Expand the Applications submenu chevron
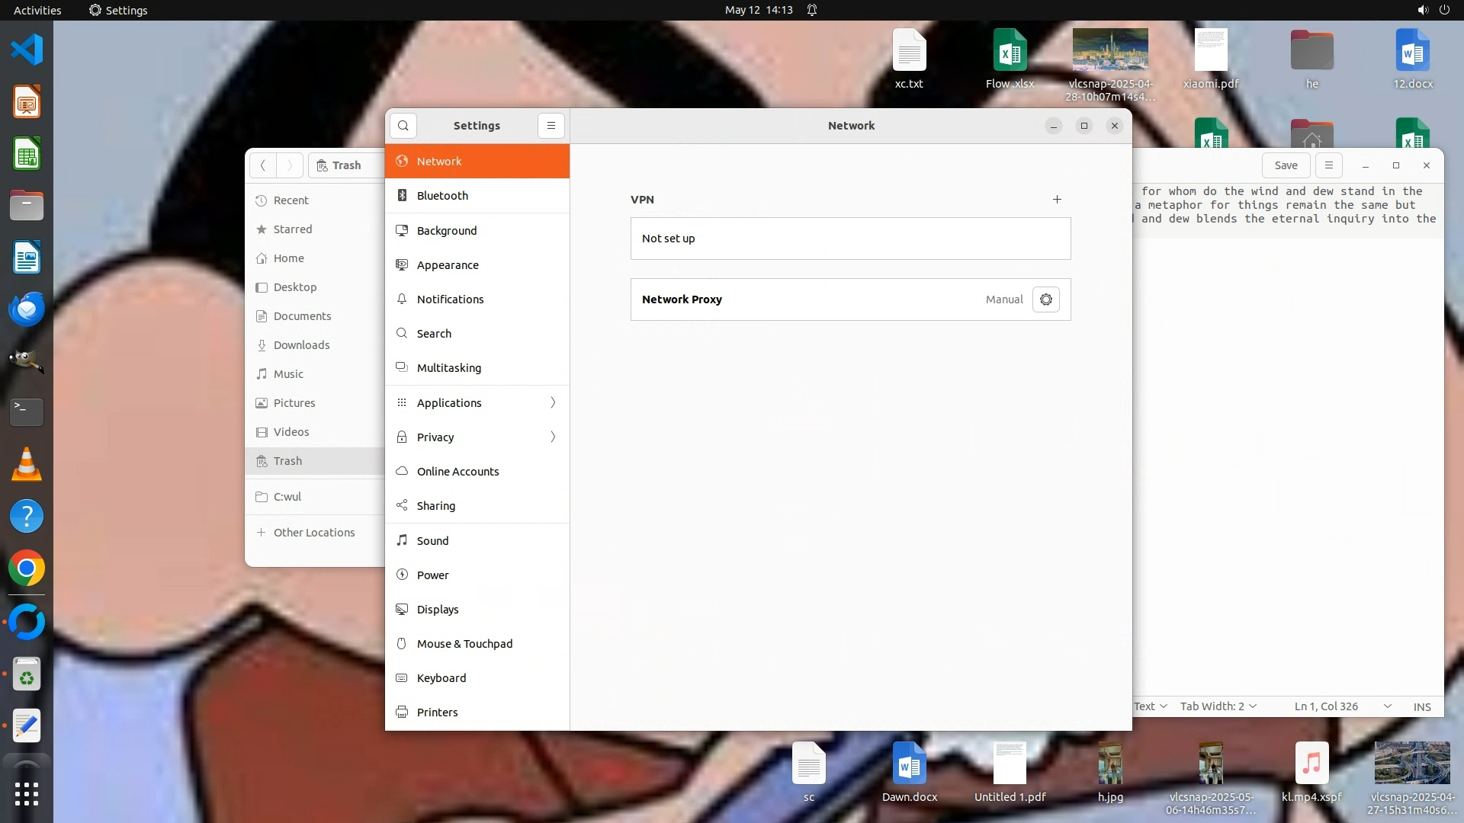Screen dimensions: 1464x823 pyautogui.click(x=553, y=402)
